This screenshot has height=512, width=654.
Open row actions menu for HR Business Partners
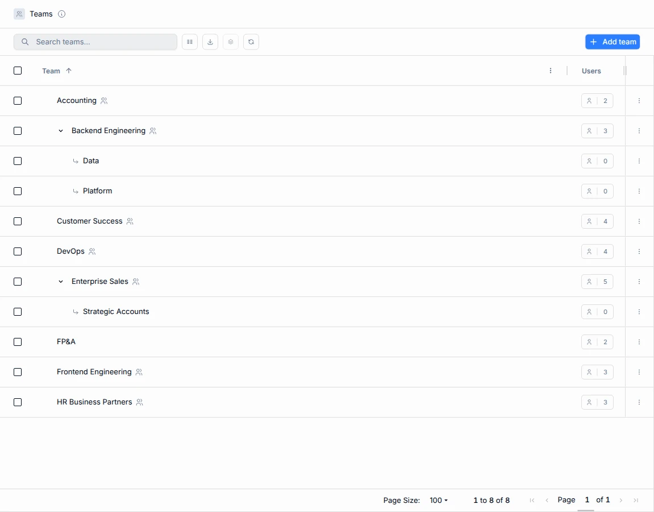point(639,402)
